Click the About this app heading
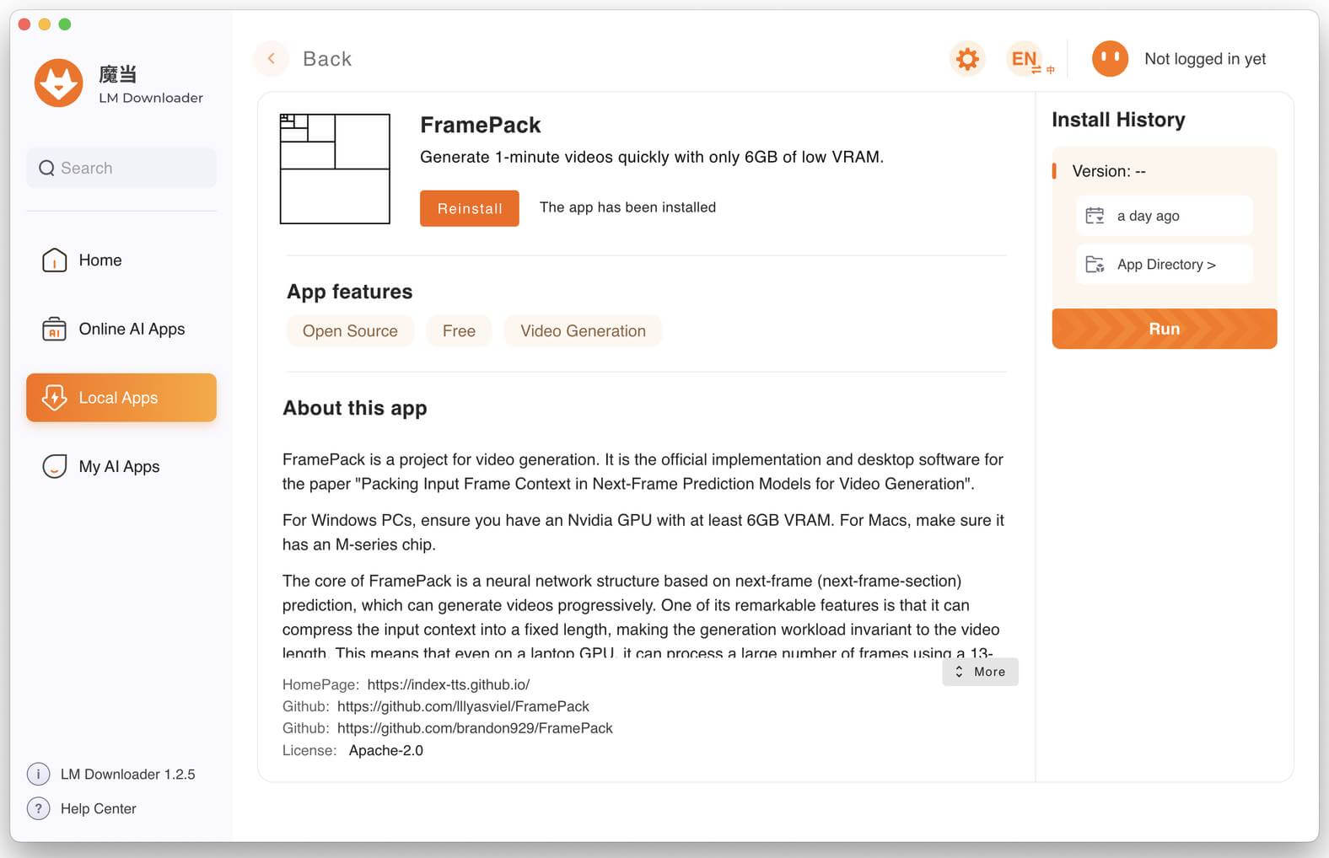 pyautogui.click(x=355, y=408)
